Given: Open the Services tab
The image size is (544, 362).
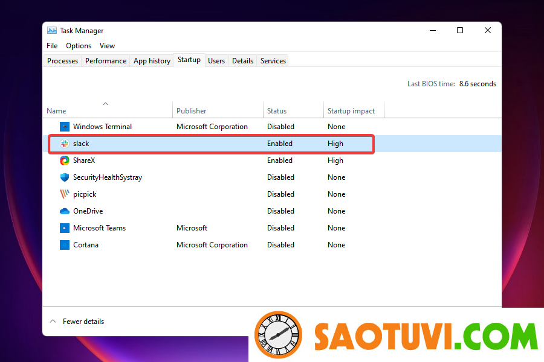Looking at the screenshot, I should coord(273,60).
